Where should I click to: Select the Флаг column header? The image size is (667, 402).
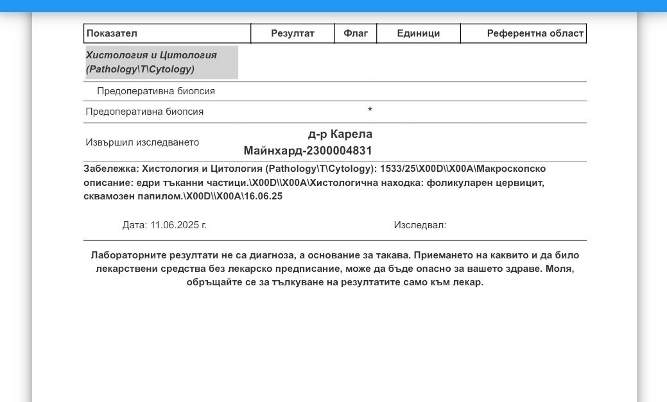[356, 33]
